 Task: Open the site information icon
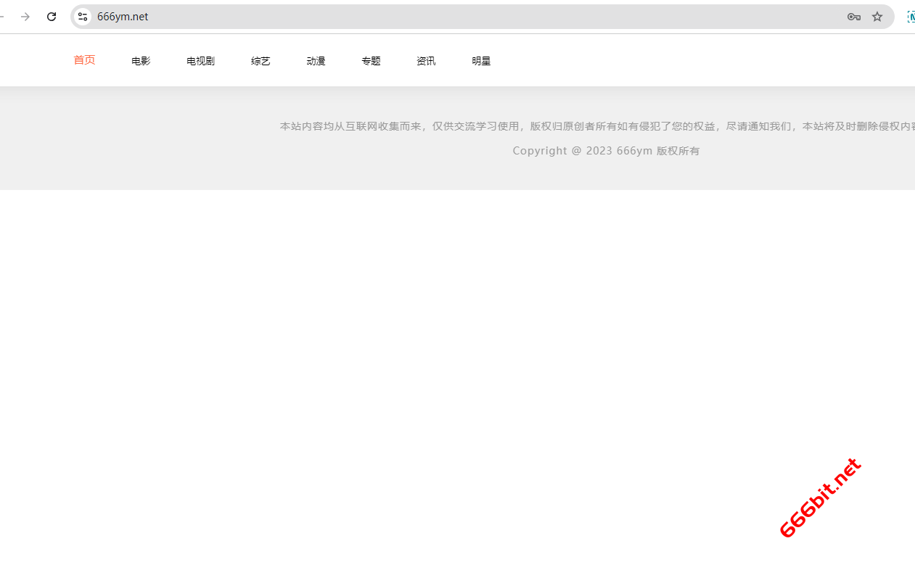click(83, 17)
